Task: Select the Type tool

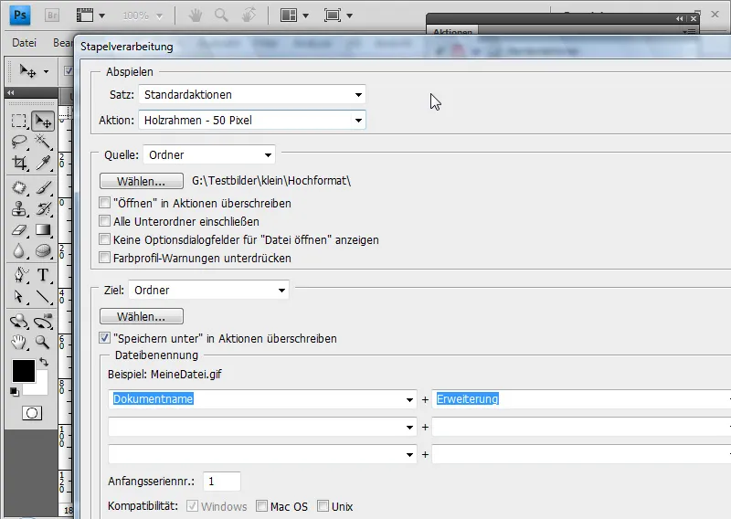Action: click(43, 275)
